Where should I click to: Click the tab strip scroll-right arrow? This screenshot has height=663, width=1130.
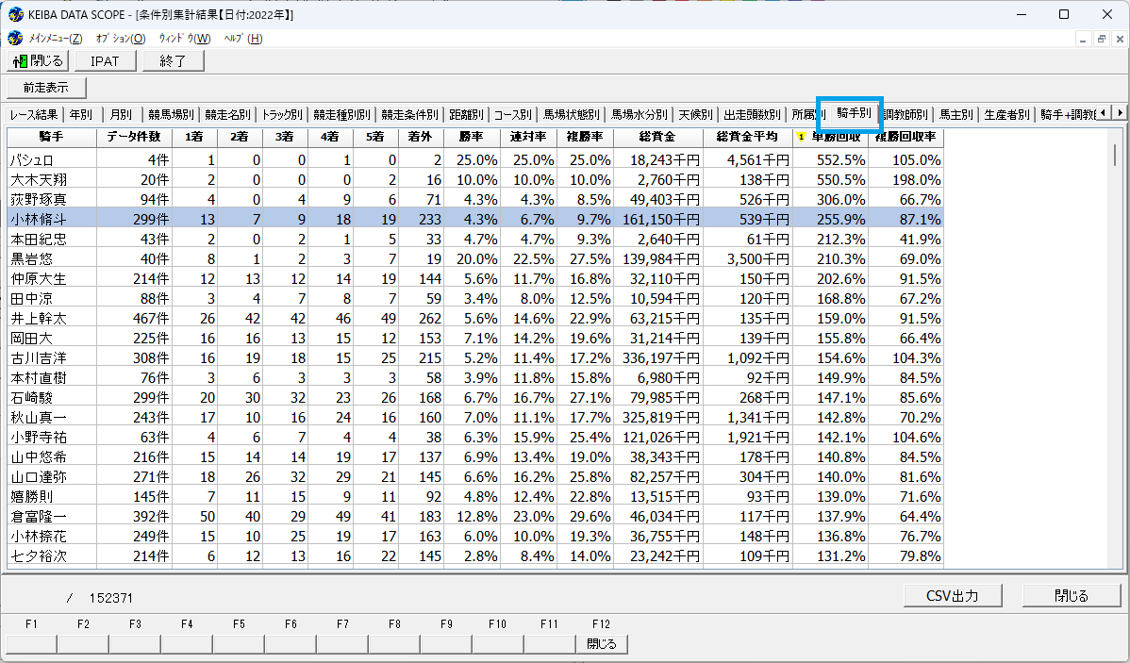[1120, 113]
